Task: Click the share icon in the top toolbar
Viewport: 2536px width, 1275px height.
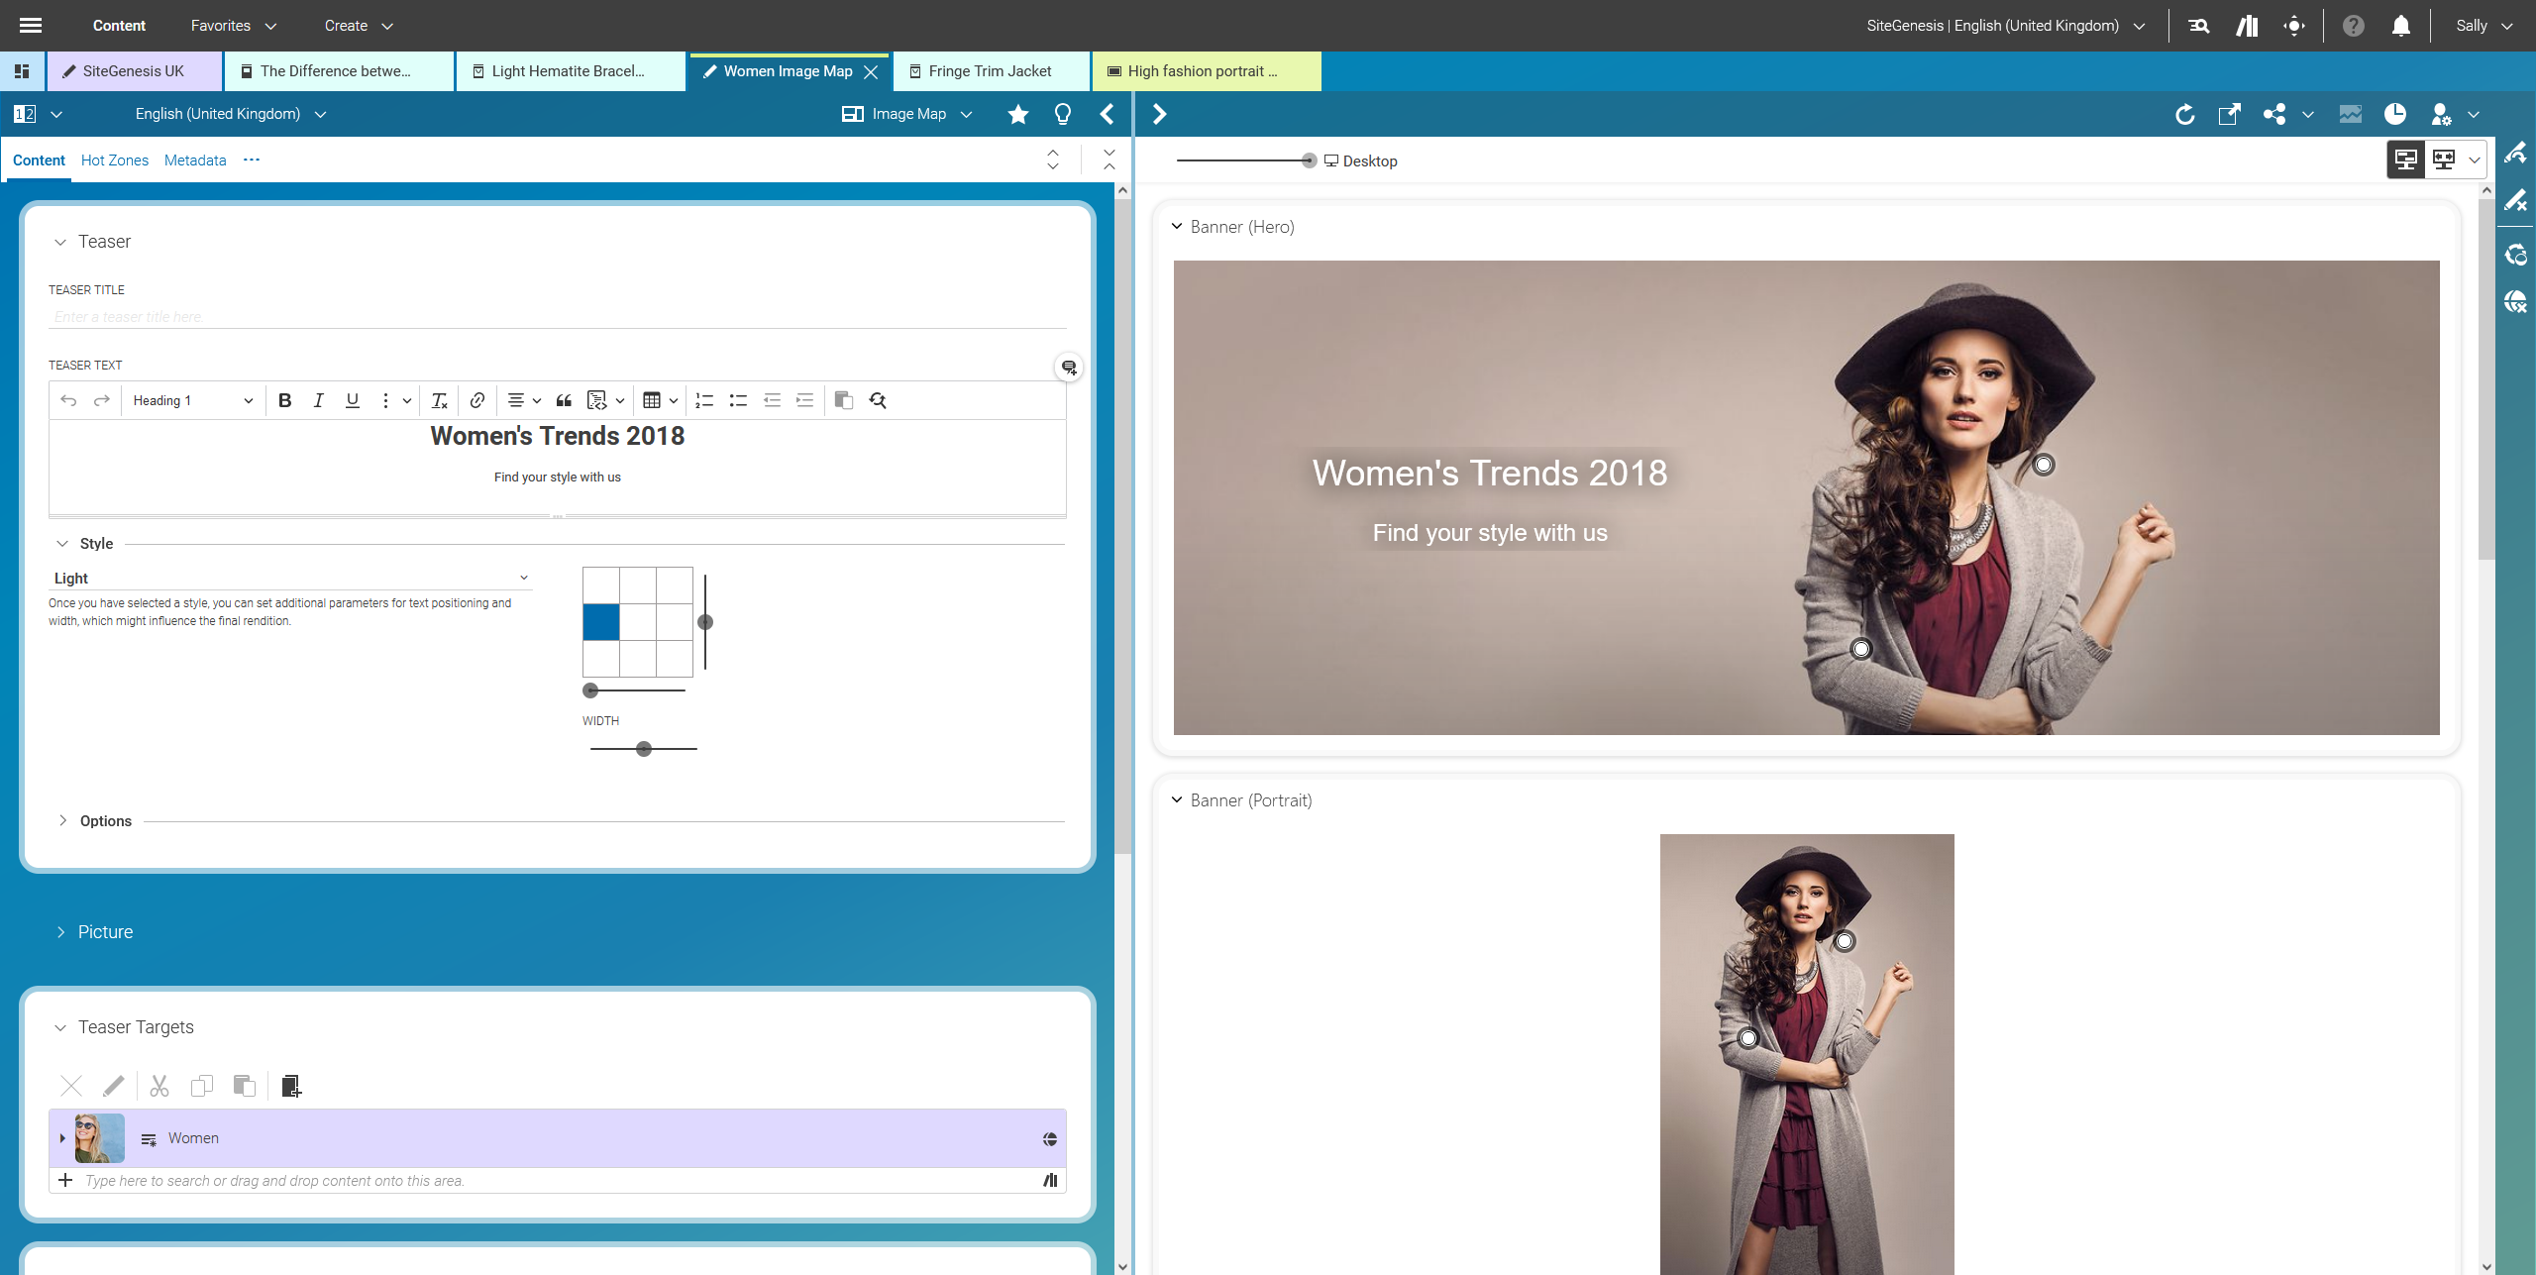Action: (2273, 114)
